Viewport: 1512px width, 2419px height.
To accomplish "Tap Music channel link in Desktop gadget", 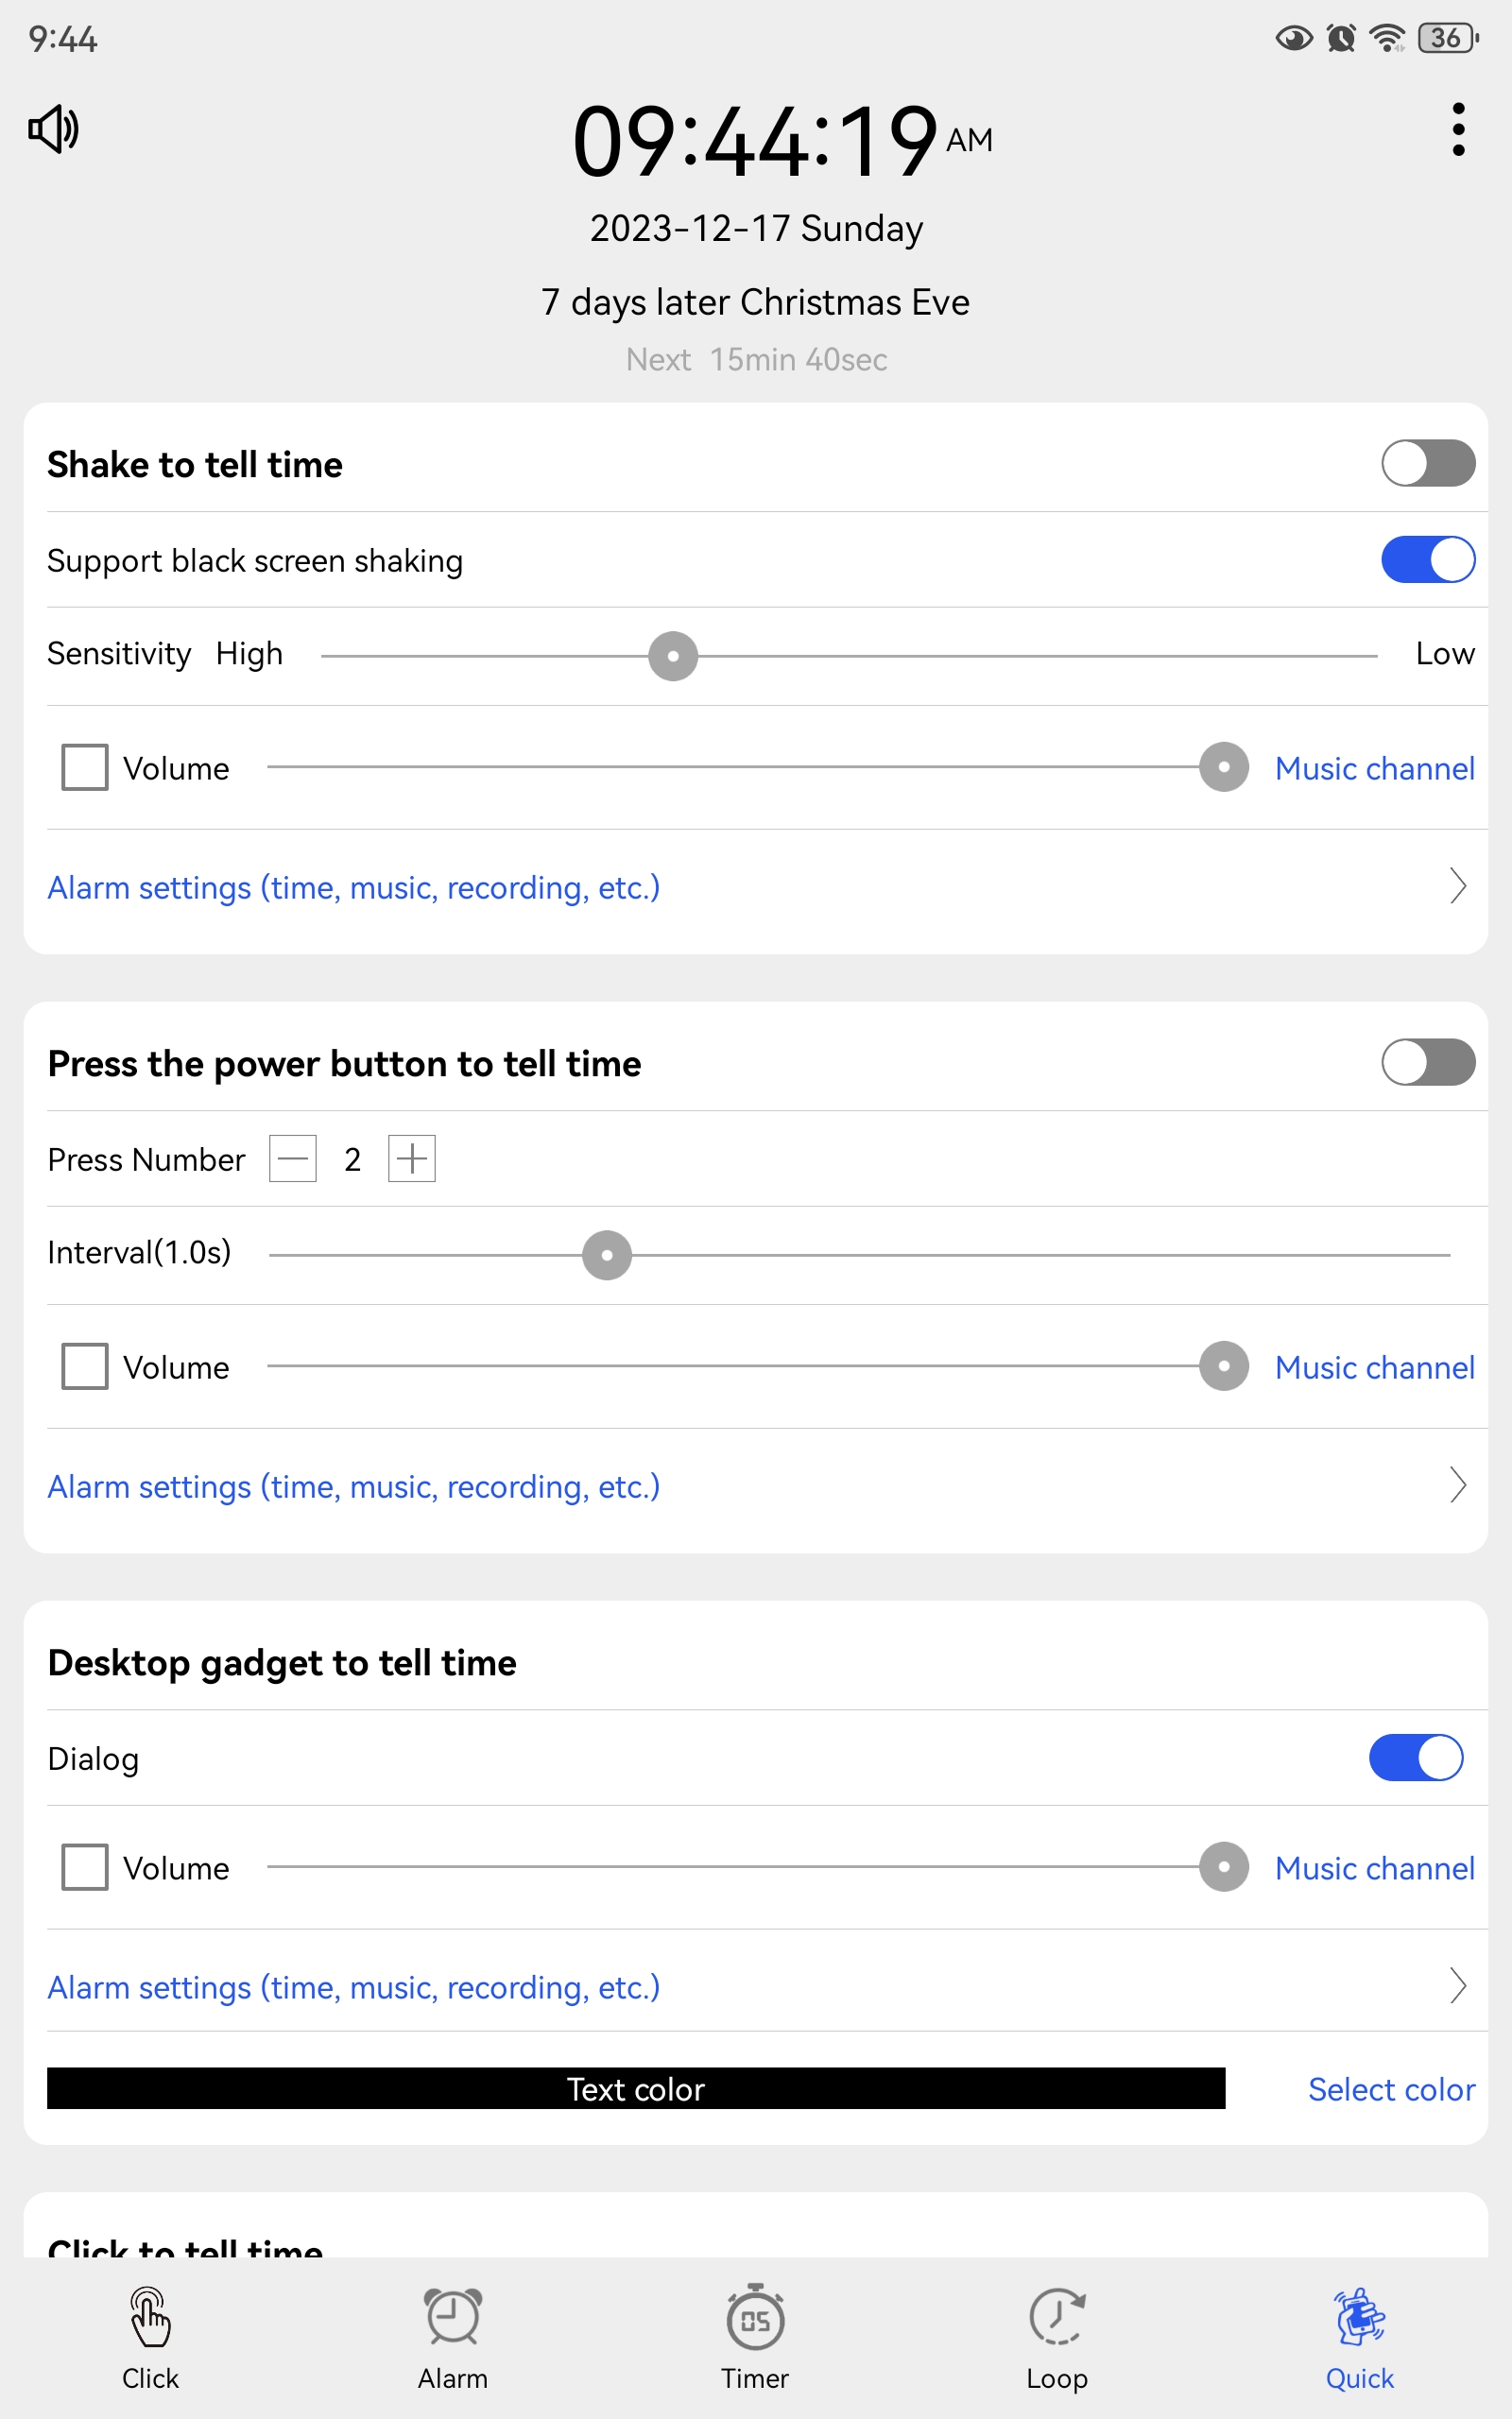I will pos(1375,1868).
